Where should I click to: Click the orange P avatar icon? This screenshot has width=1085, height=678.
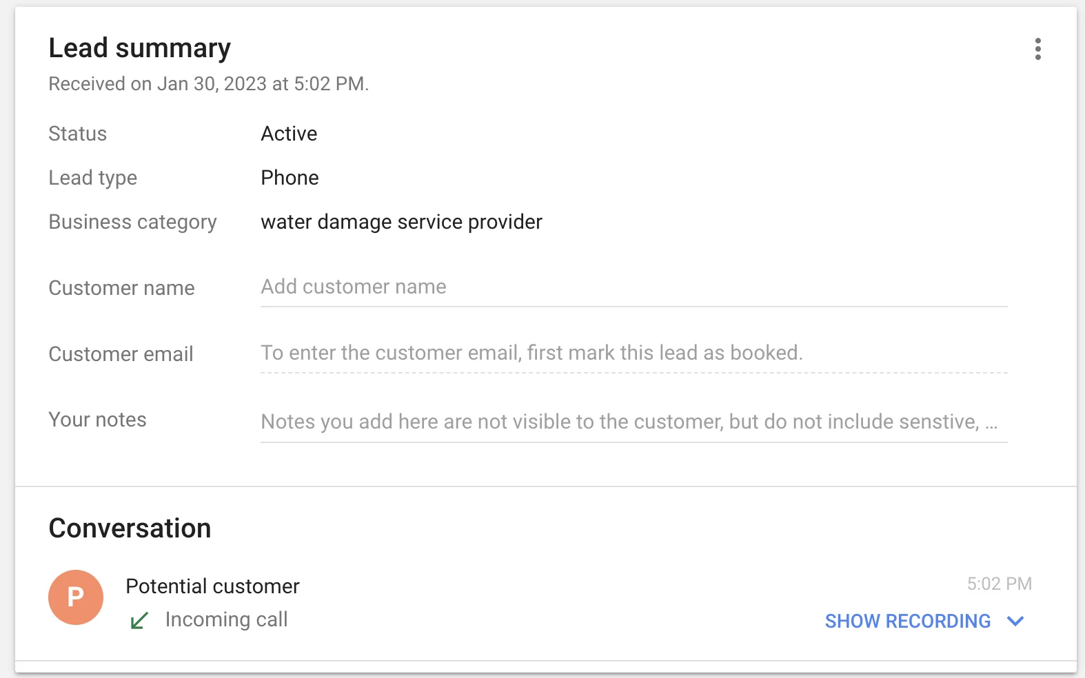76,597
